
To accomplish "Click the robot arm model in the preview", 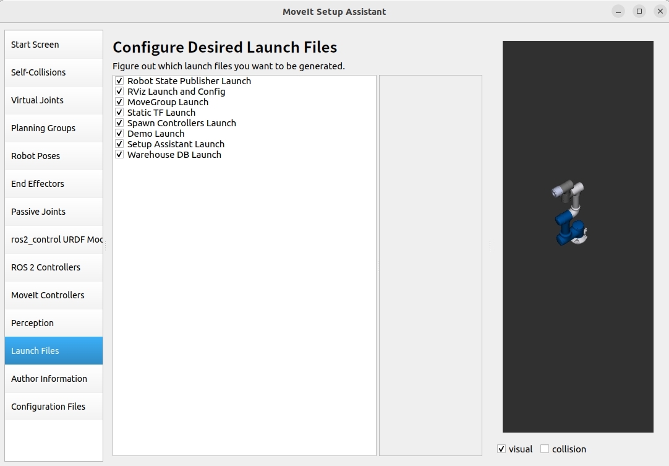I will point(570,213).
